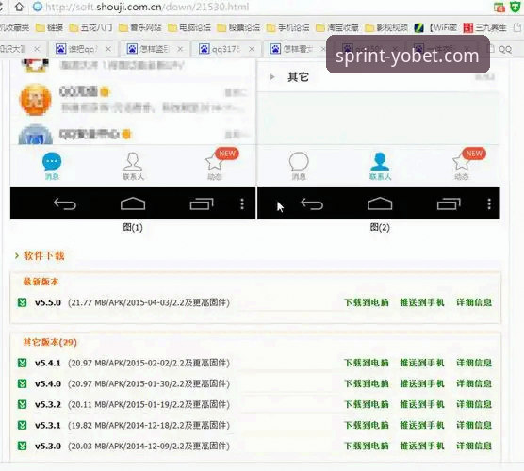The image size is (524, 471).
Task: Click the three-dot menu in 图(1) nav bar
Action: (x=242, y=203)
